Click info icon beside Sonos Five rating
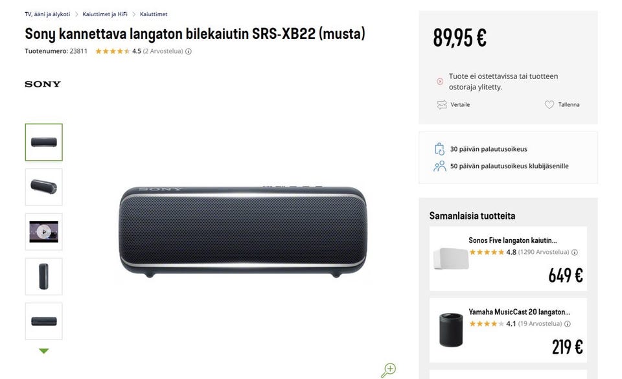The height and width of the screenshot is (379, 622). 575,252
